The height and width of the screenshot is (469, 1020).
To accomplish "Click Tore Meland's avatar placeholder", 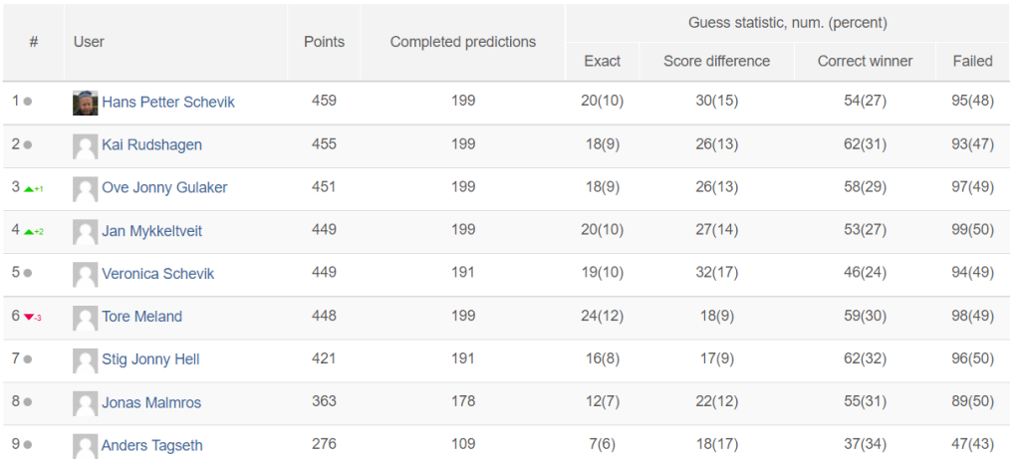I will pyautogui.click(x=86, y=318).
